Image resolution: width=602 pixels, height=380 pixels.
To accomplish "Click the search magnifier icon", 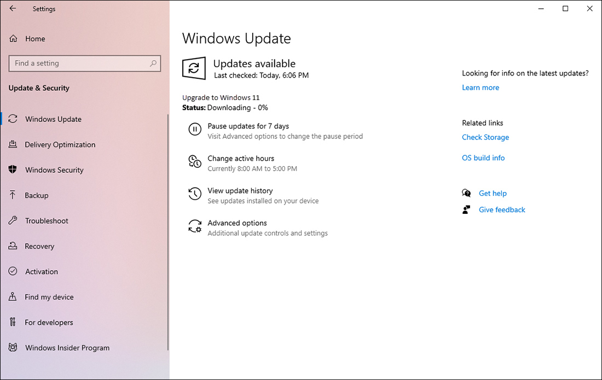I will pos(154,63).
